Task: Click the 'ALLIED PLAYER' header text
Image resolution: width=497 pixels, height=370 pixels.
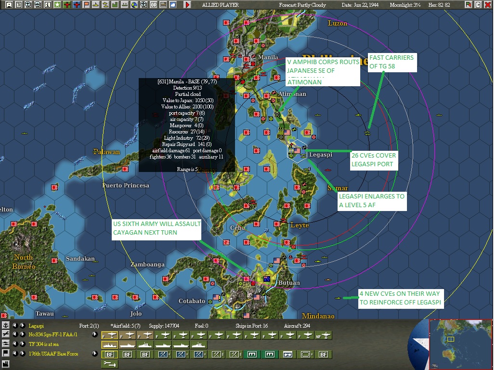Action: 220,5
